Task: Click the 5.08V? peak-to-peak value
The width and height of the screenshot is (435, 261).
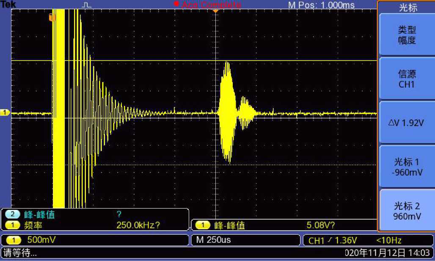Action: pos(321,225)
